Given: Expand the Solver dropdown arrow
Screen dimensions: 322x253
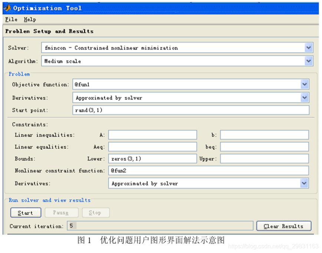Looking at the screenshot, I should pyautogui.click(x=308, y=48).
